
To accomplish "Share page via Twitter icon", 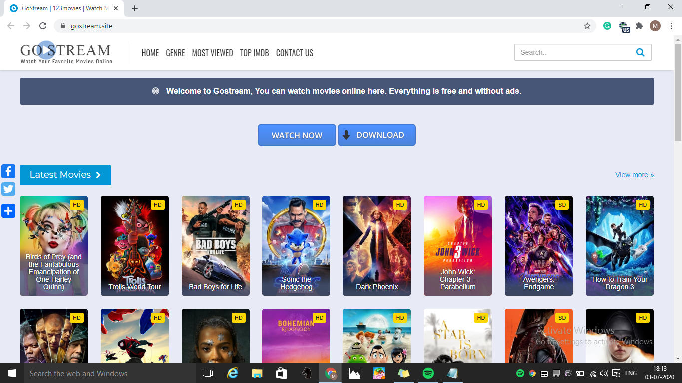I will 8,189.
